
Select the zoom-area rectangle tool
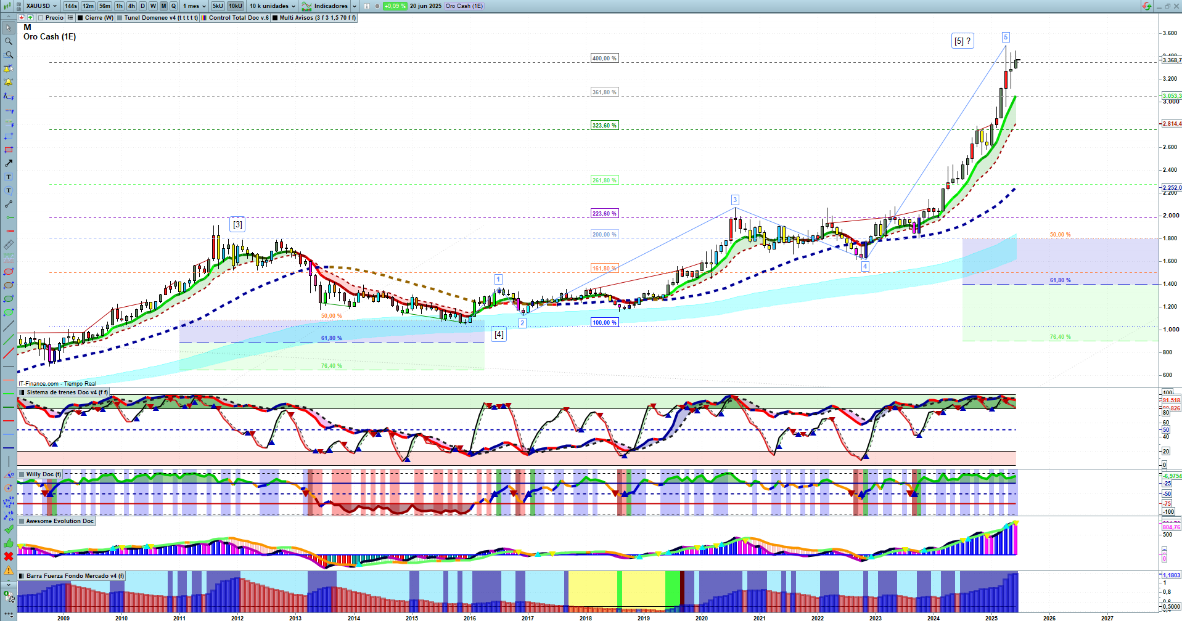point(8,55)
